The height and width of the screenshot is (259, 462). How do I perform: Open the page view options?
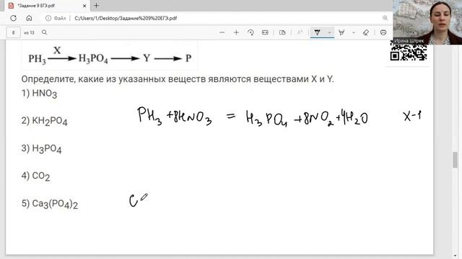tap(282, 32)
